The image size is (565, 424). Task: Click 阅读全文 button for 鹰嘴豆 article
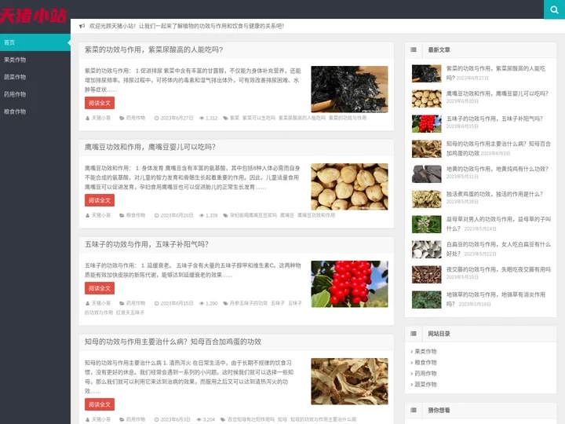click(100, 200)
